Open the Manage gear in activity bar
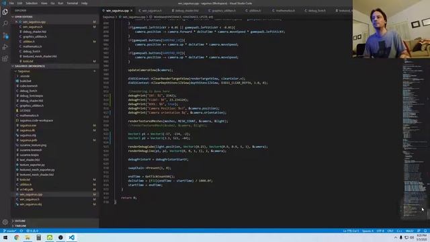 coord(5,222)
